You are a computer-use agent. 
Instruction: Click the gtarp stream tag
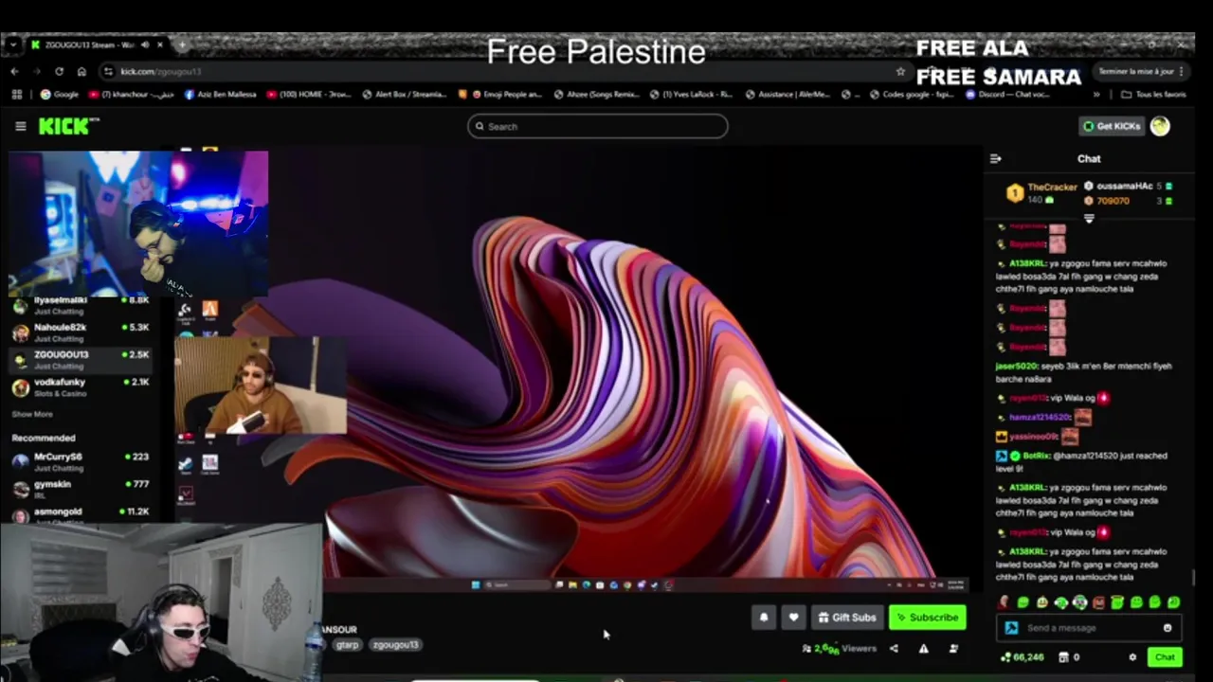(348, 645)
